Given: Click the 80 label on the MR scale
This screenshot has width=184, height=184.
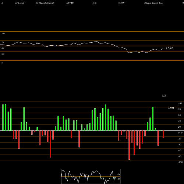Looking at the screenshot, I should [x=180, y=109].
